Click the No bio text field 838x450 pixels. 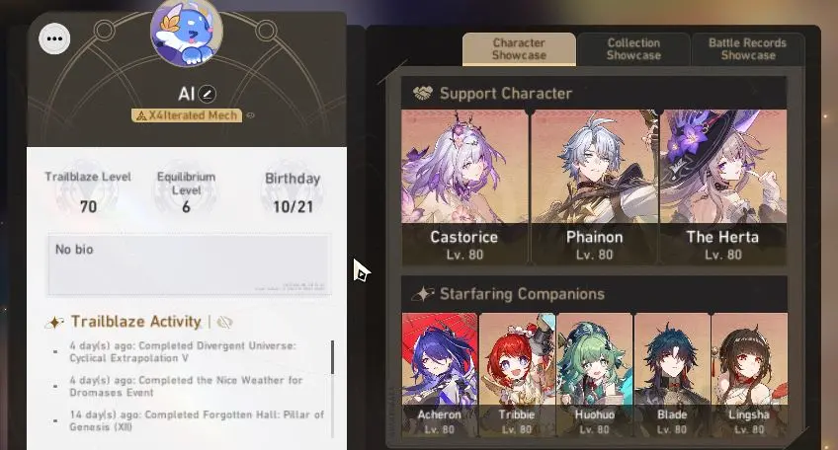pyautogui.click(x=189, y=264)
